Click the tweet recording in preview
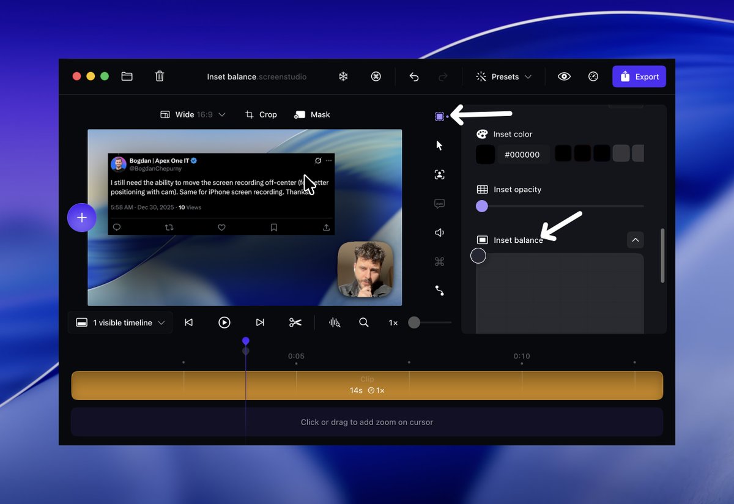The image size is (734, 504). click(x=221, y=194)
